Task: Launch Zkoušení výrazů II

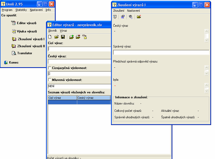Action: click(31, 46)
